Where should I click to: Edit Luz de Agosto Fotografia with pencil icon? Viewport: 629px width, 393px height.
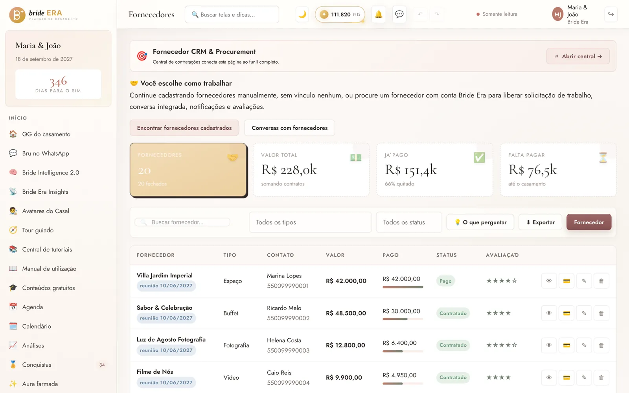coord(584,345)
